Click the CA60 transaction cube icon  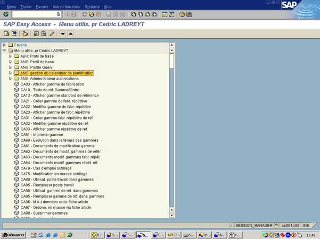(x=17, y=140)
